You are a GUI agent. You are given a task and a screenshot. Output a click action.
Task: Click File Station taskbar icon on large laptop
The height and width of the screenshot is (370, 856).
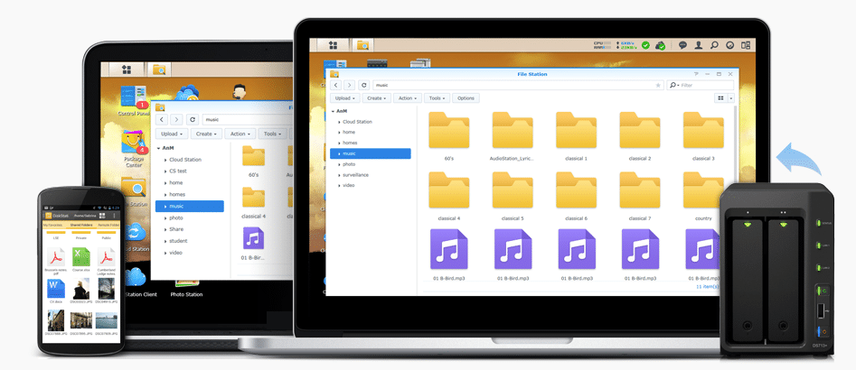[362, 45]
